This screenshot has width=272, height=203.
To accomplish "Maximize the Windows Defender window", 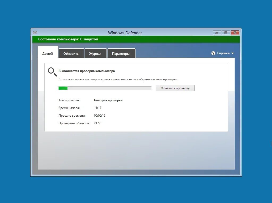I will coord(226,33).
